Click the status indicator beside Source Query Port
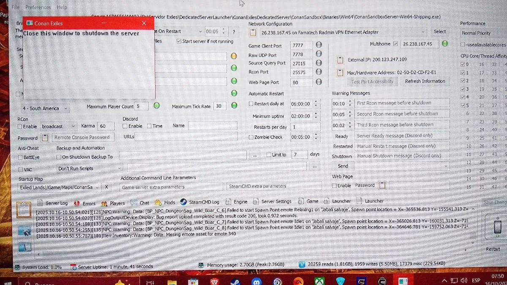This screenshot has height=285, width=507. click(x=319, y=63)
